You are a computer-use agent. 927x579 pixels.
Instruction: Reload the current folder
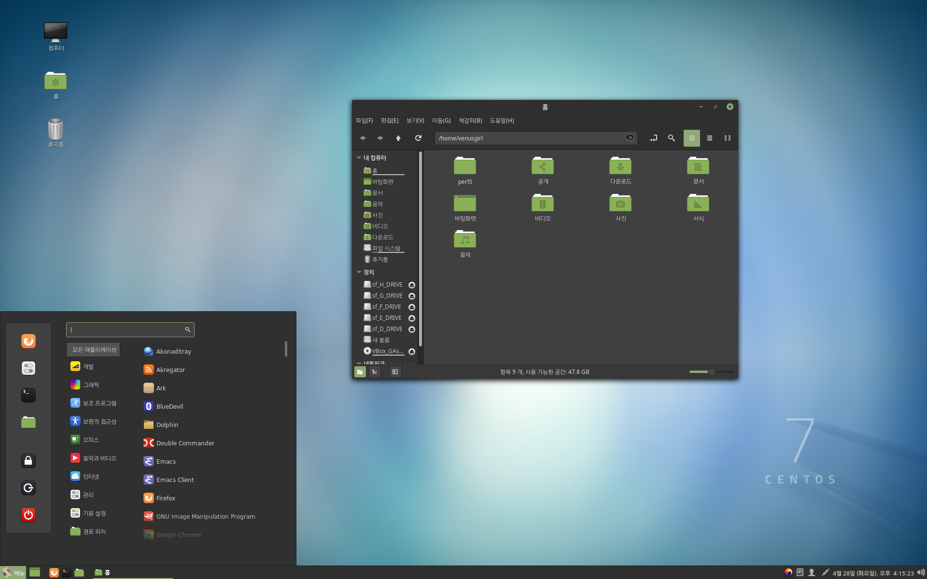418,138
